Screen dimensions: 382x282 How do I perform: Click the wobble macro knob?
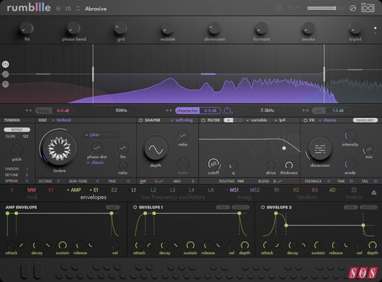(167, 29)
